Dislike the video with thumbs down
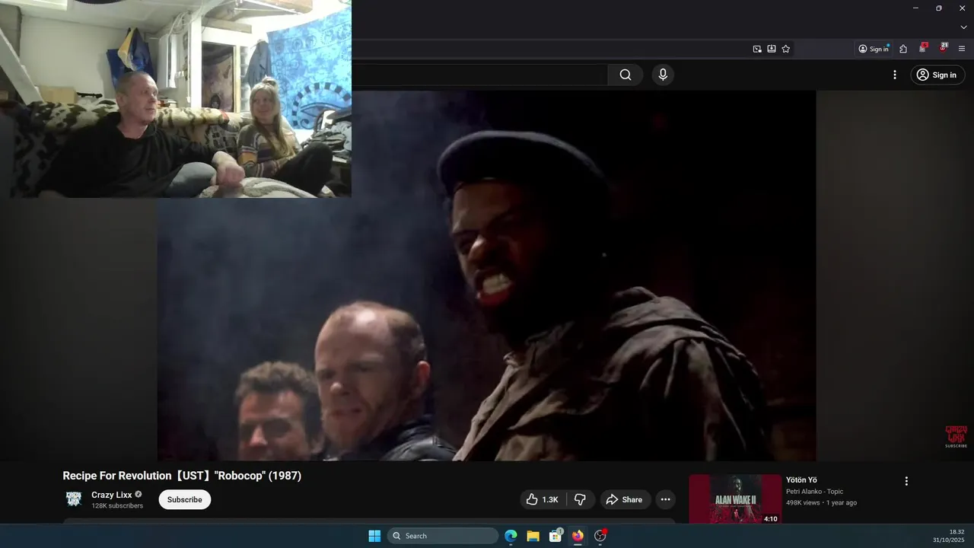 580,499
